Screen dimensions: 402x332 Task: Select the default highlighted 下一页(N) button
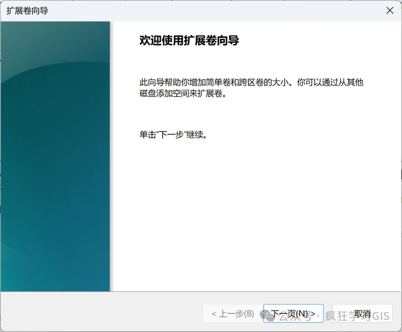(293, 313)
